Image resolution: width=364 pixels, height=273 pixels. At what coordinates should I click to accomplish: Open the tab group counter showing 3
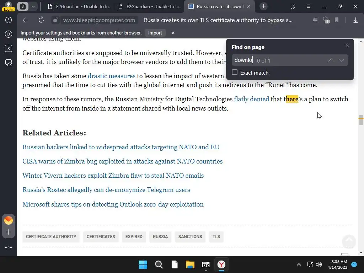click(23, 6)
